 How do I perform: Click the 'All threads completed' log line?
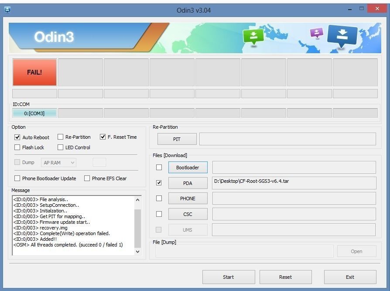pyautogui.click(x=68, y=245)
